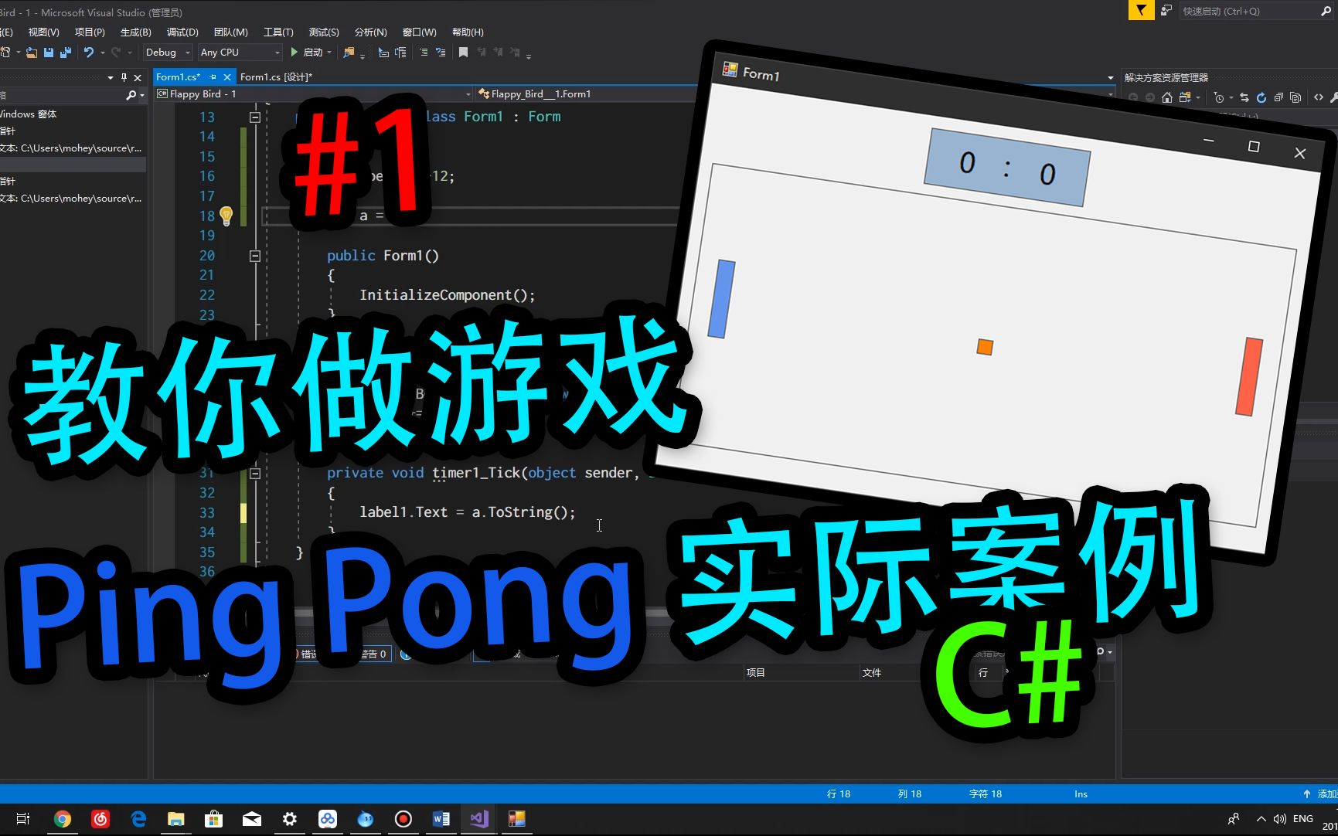Close the Toolbox panel

pyautogui.click(x=138, y=77)
